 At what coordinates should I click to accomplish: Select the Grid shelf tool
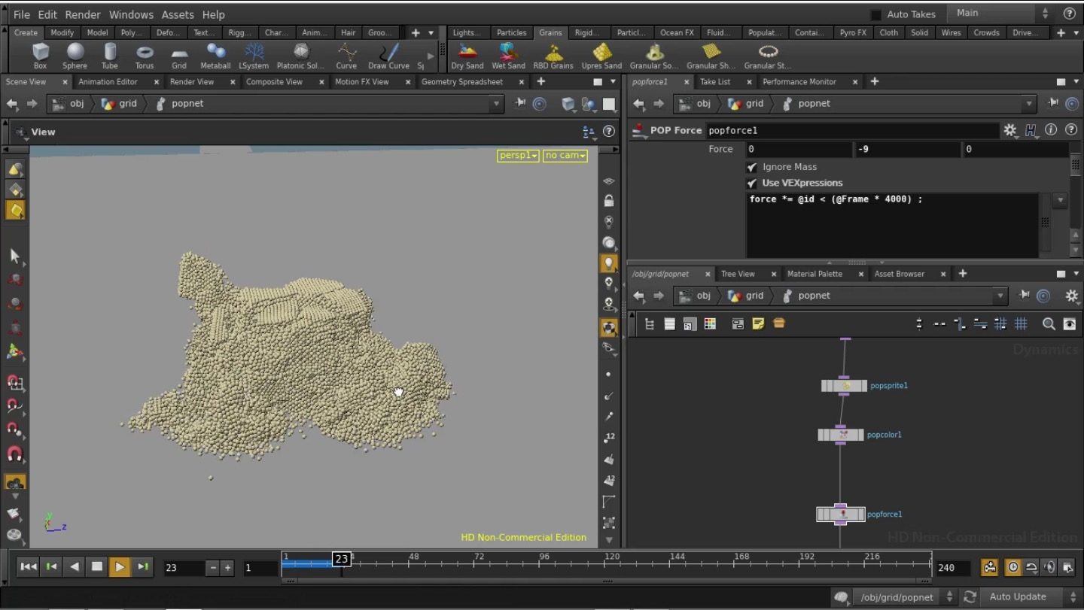coord(179,56)
